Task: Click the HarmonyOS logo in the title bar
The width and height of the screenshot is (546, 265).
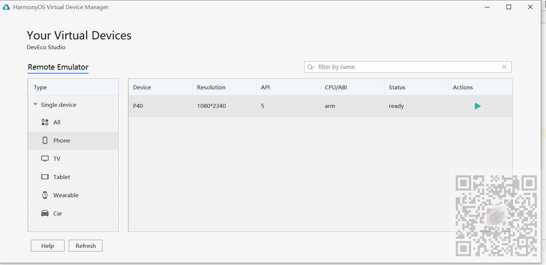Action: 6,7
